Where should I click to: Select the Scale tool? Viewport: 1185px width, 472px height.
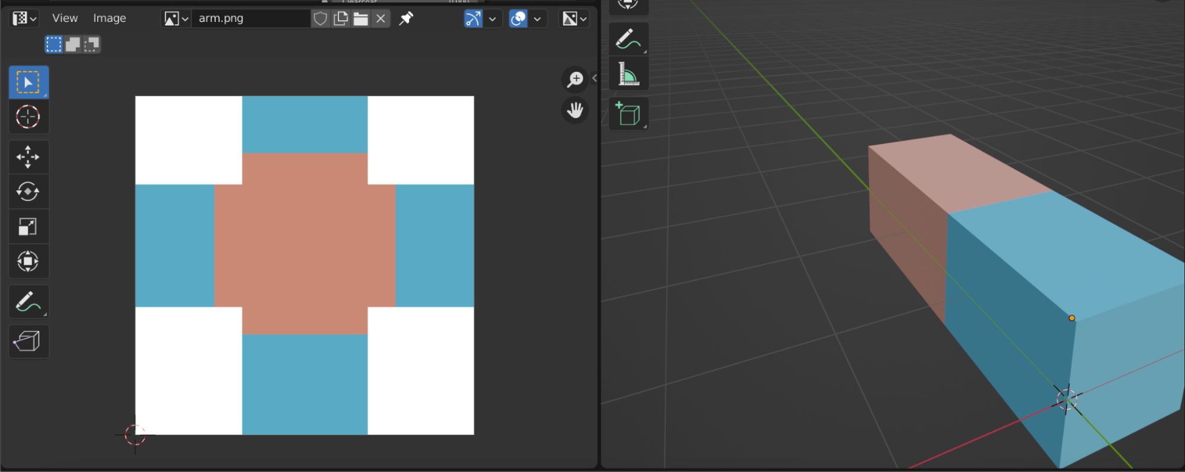click(28, 227)
